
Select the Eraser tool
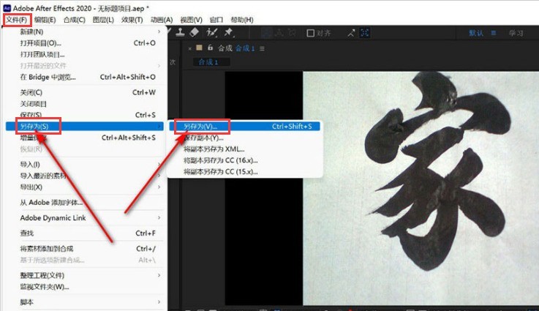[x=195, y=33]
